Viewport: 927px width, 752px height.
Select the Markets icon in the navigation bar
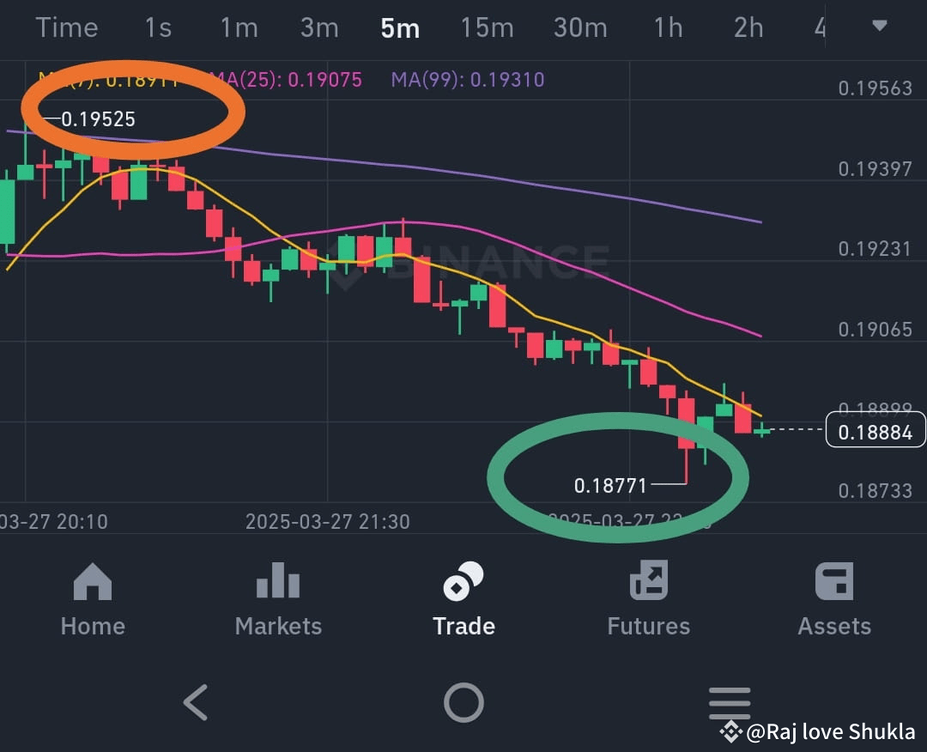pyautogui.click(x=277, y=597)
